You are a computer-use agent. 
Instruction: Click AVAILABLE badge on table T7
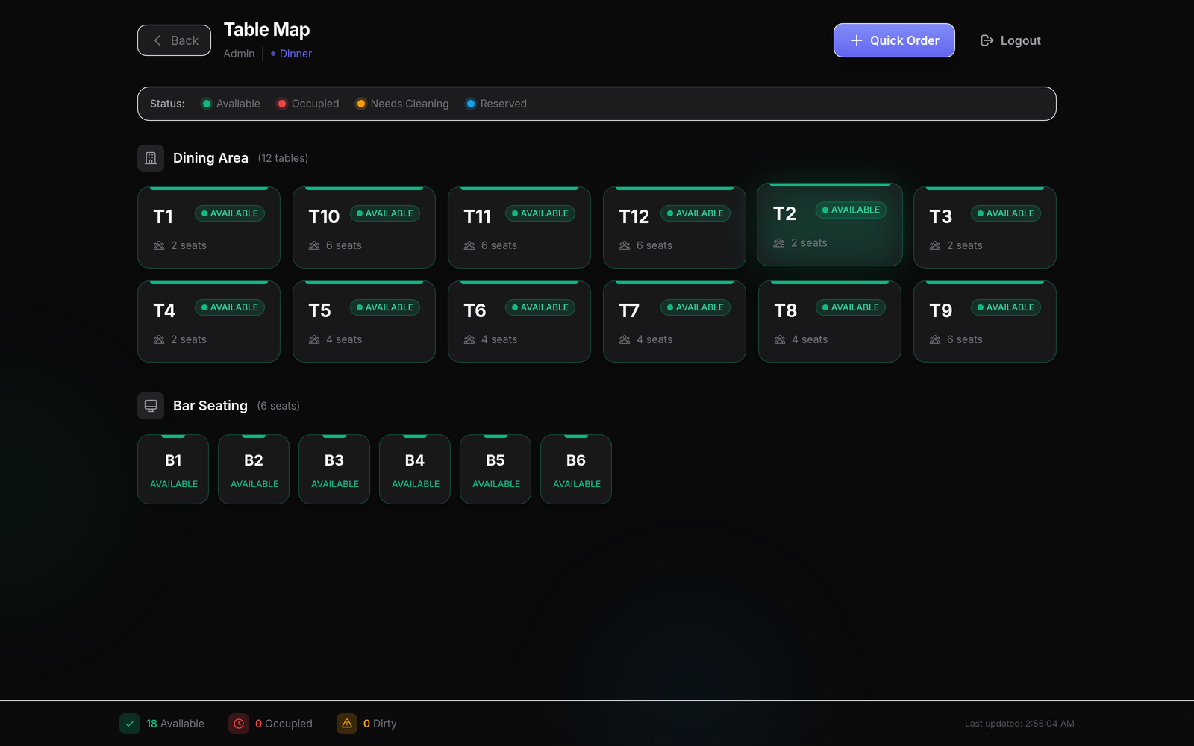696,307
